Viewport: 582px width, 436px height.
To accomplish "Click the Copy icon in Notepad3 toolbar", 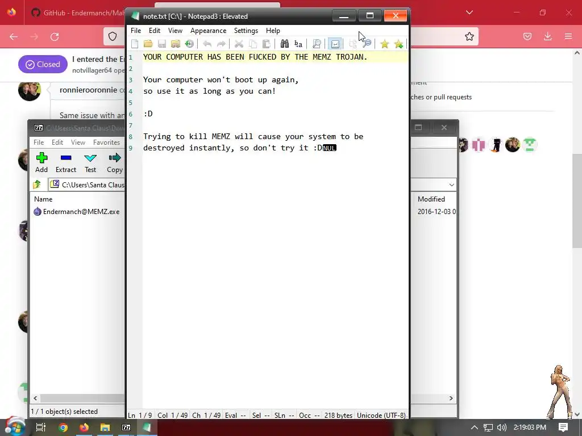I will pyautogui.click(x=253, y=44).
